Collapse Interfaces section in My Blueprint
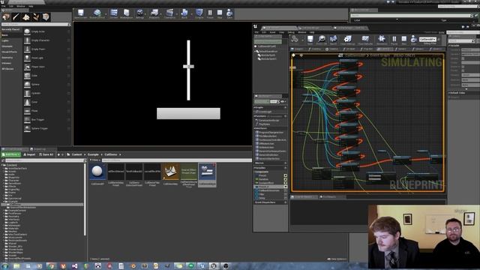Screen dimensions: 480x270 (255, 128)
